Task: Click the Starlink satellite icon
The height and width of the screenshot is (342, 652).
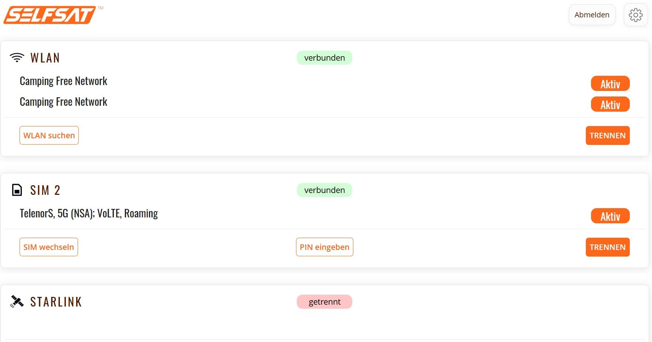Action: coord(17,302)
